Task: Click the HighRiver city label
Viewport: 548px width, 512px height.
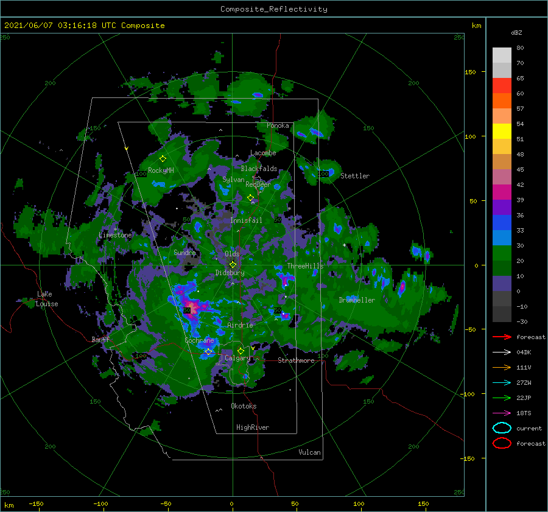Action: (253, 427)
